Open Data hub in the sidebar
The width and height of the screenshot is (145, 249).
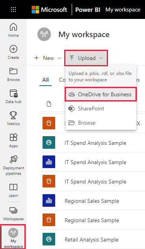(13, 97)
